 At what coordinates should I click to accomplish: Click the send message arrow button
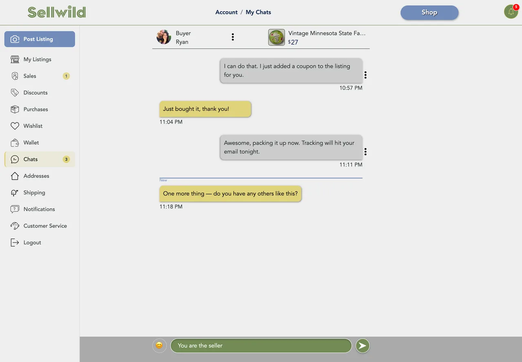pos(363,346)
